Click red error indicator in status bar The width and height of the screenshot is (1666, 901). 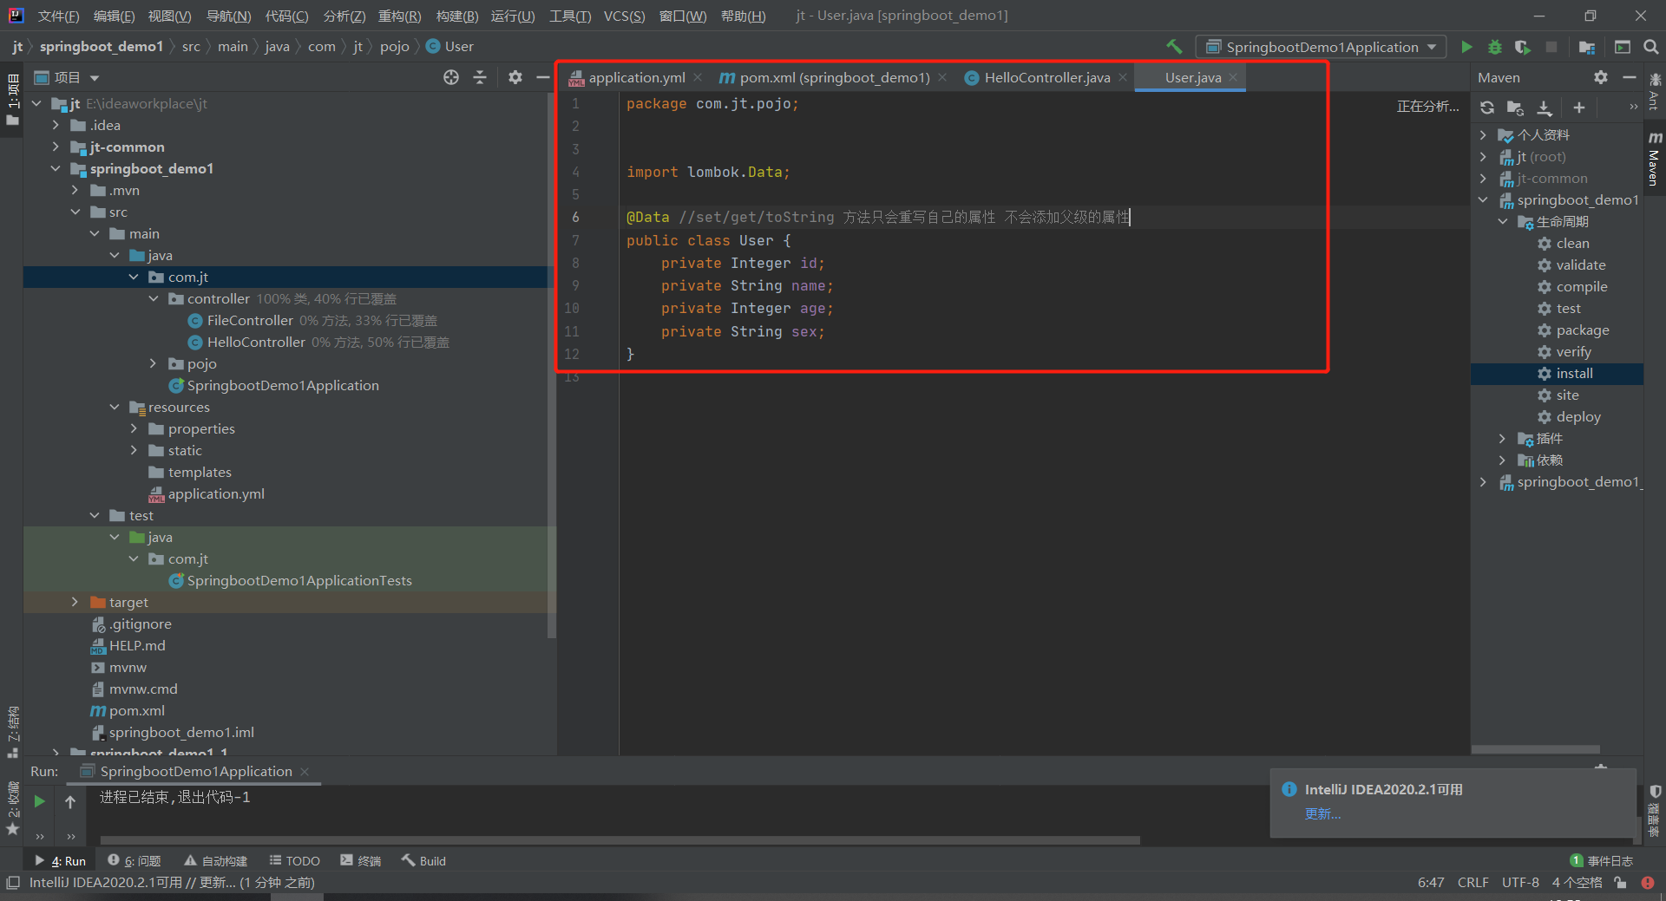1648,883
